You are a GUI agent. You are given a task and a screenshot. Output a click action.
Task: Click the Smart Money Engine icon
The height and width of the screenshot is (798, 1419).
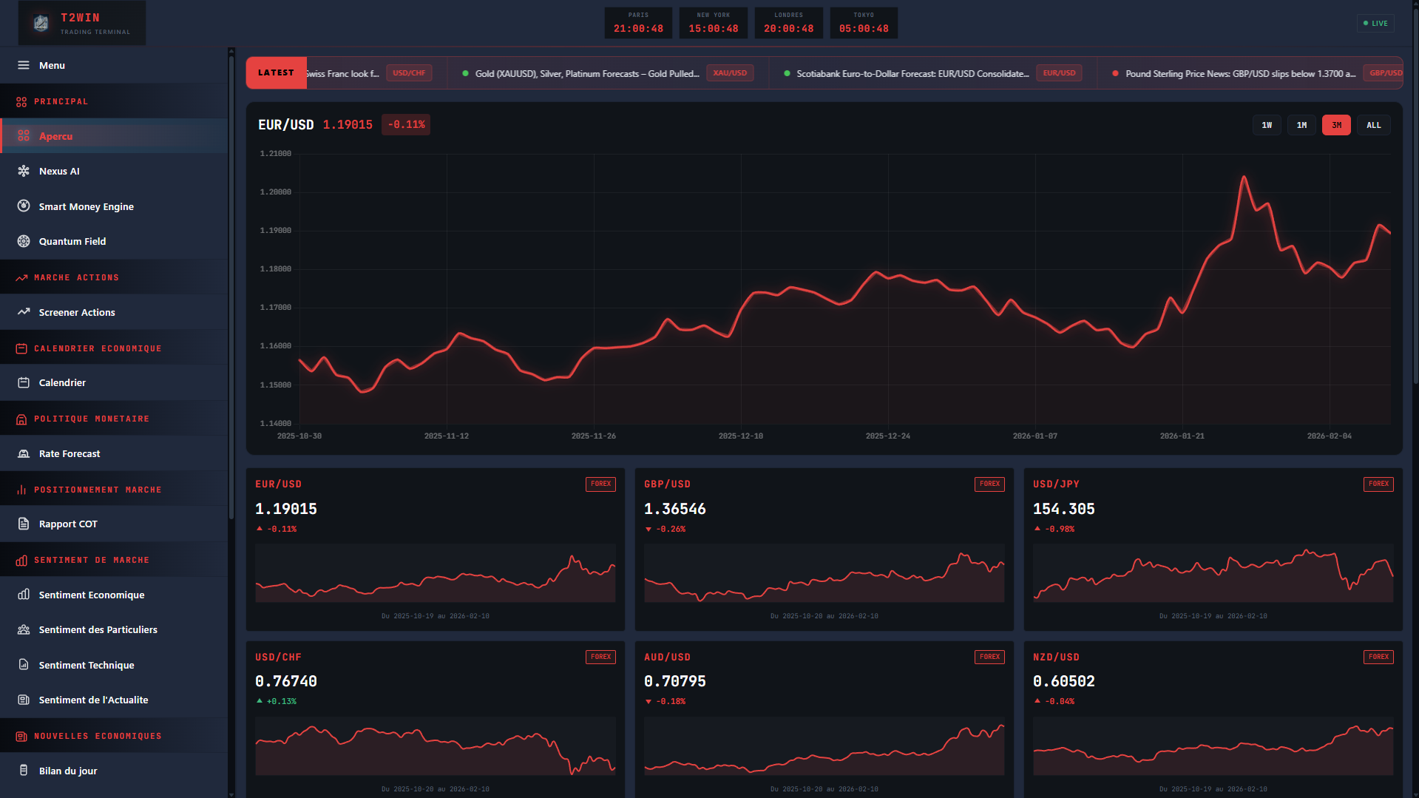tap(24, 206)
